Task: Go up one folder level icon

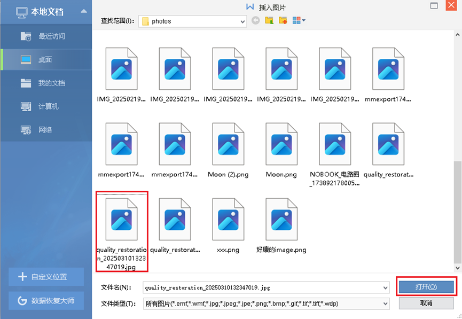Action: tap(269, 21)
